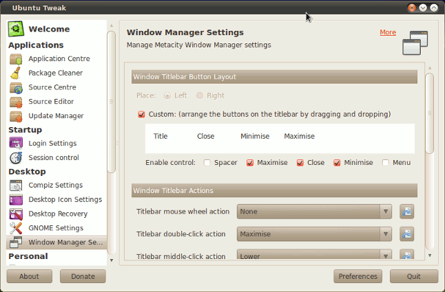Screen dimensions: 445x292
Task: Click the Title item in button layout
Action: (161, 136)
